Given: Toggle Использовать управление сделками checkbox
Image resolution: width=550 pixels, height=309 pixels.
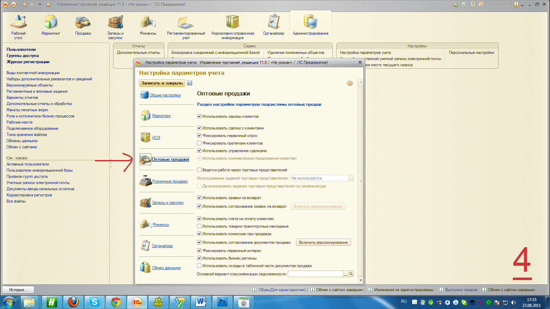Looking at the screenshot, I should click(199, 151).
